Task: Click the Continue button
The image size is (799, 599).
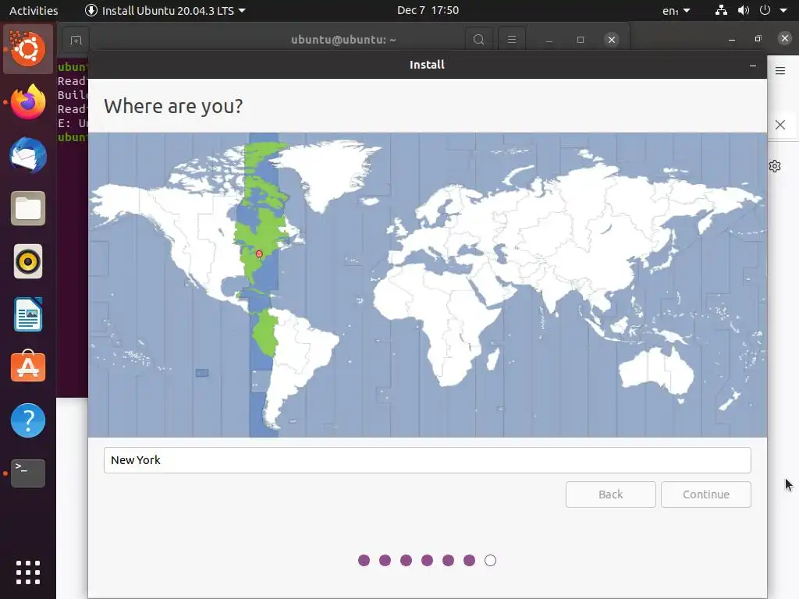Action: [x=705, y=494]
